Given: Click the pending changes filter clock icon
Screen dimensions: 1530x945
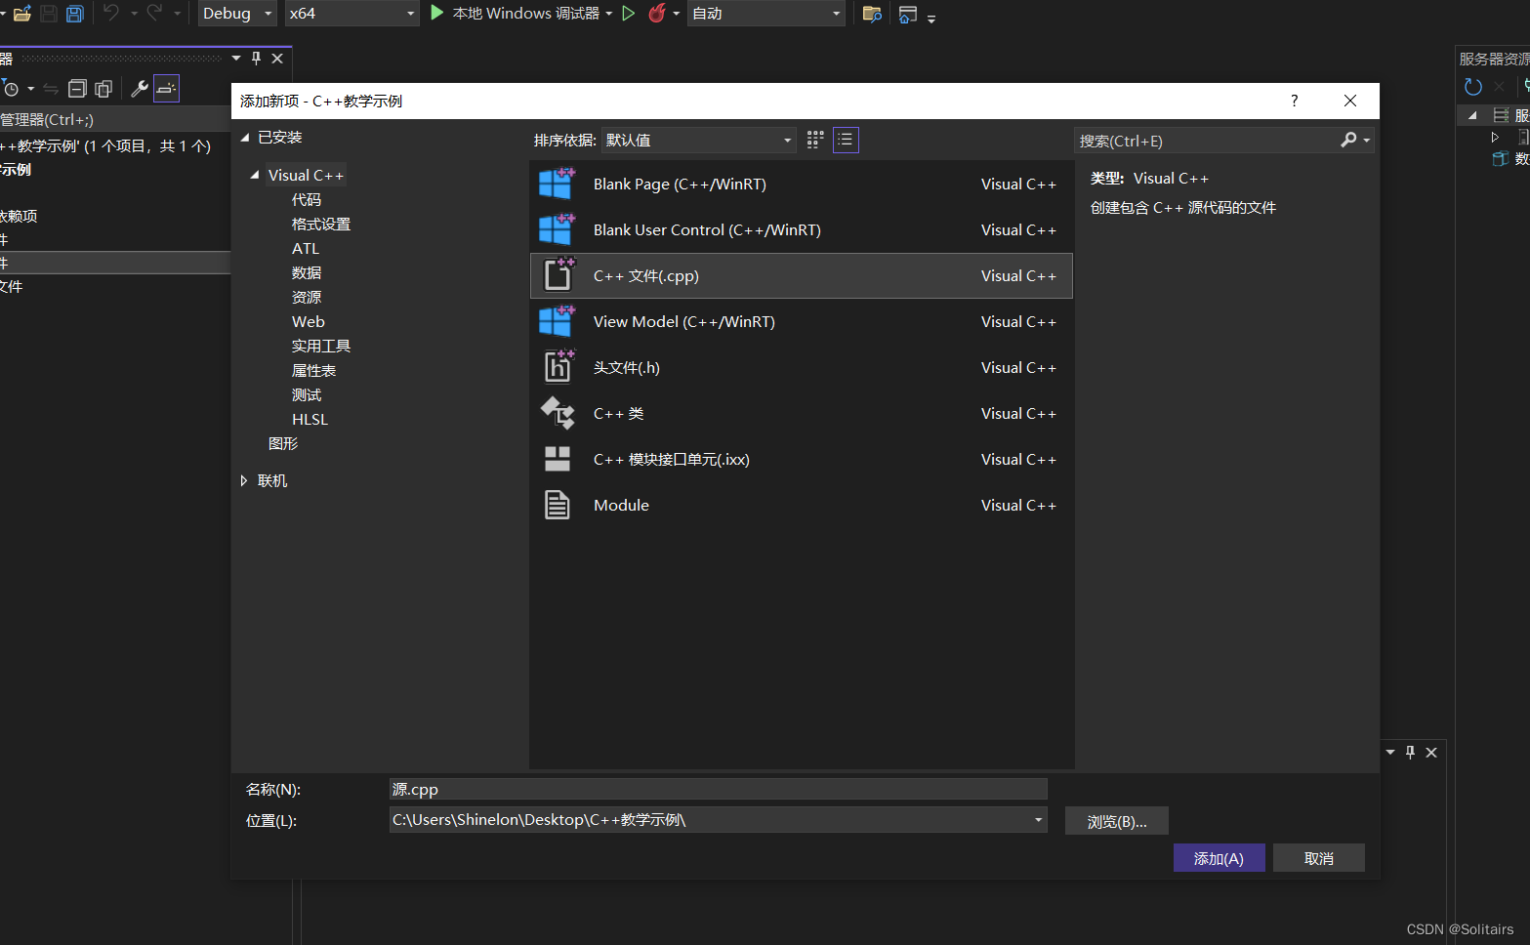Looking at the screenshot, I should pos(11,89).
